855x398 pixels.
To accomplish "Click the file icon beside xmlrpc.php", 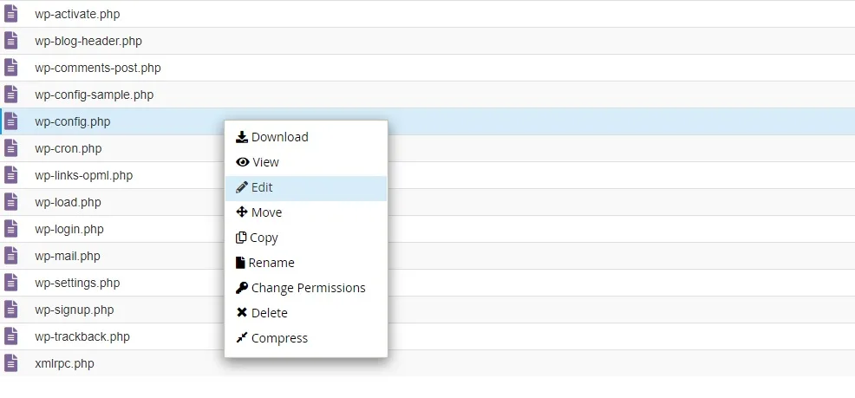I will pos(11,363).
